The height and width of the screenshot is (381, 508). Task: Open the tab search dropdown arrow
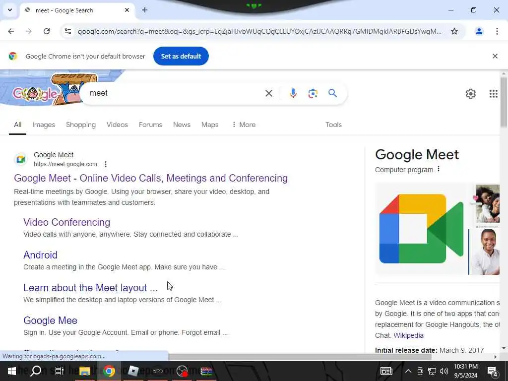pyautogui.click(x=10, y=10)
